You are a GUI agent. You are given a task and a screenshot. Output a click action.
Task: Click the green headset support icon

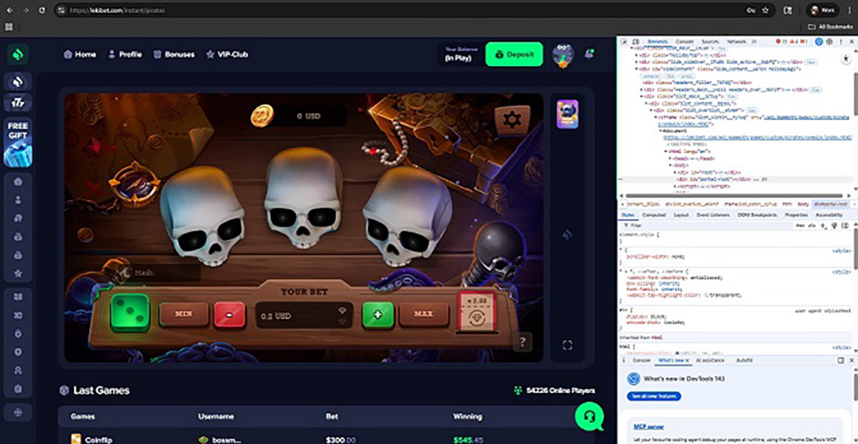click(589, 417)
